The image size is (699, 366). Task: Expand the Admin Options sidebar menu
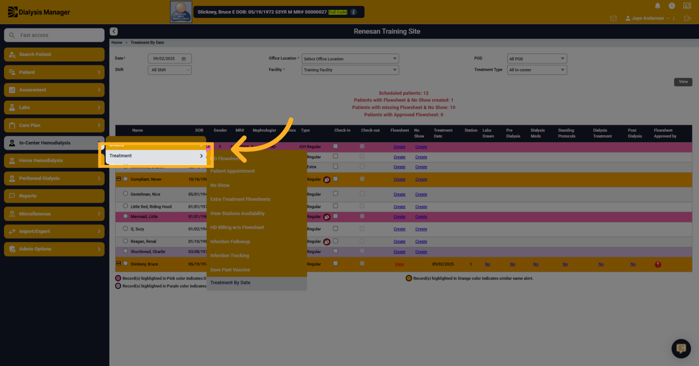pos(54,249)
